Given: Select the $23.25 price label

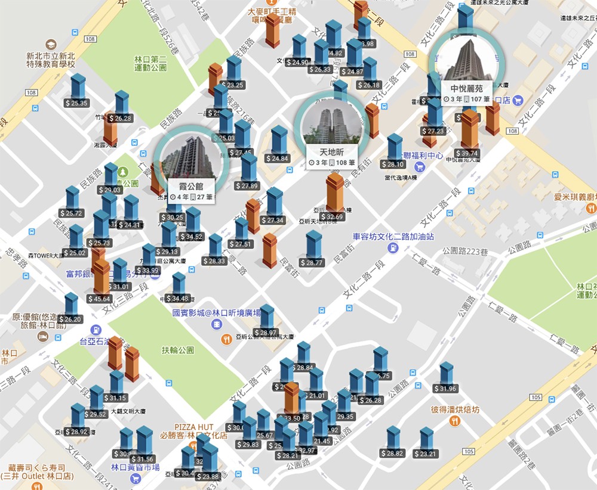Looking at the screenshot, I should [233, 85].
